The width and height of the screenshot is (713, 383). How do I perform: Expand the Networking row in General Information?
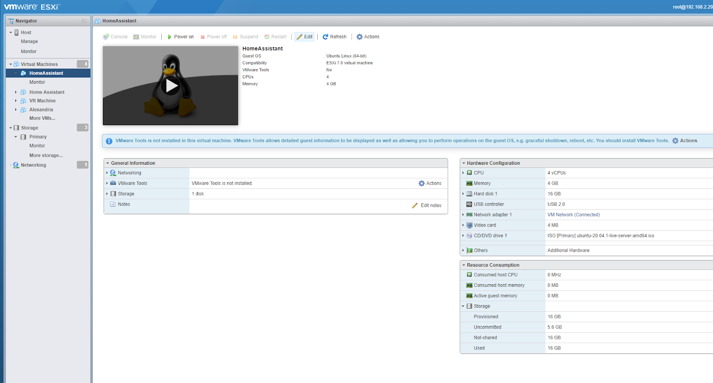(107, 173)
